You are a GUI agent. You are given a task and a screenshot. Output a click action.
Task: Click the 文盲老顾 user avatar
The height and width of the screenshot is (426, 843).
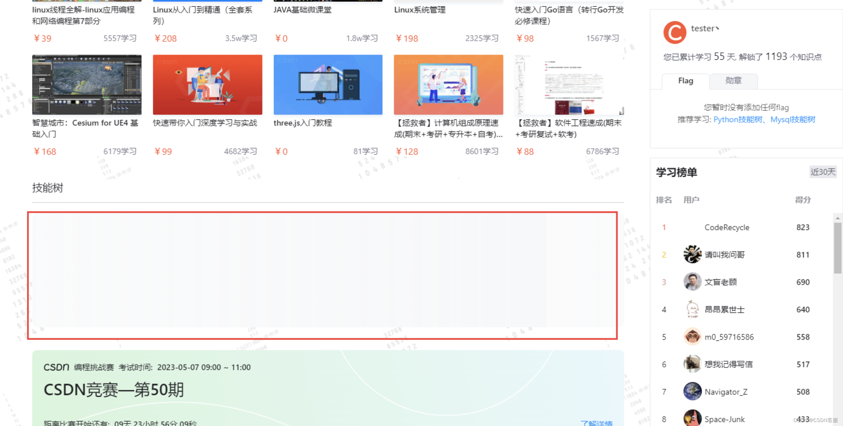point(692,282)
